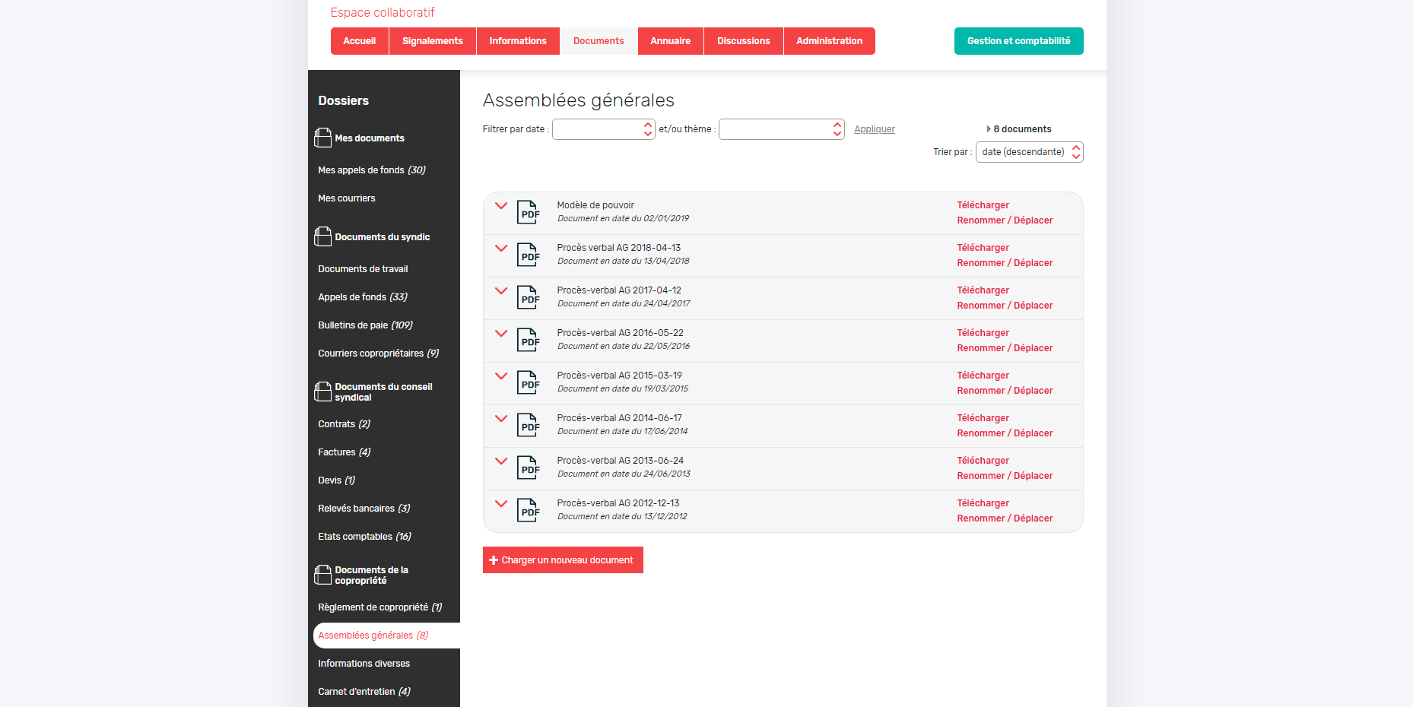Download Procès verbal AG 2018-04-13
The width and height of the screenshot is (1413, 707).
(983, 248)
